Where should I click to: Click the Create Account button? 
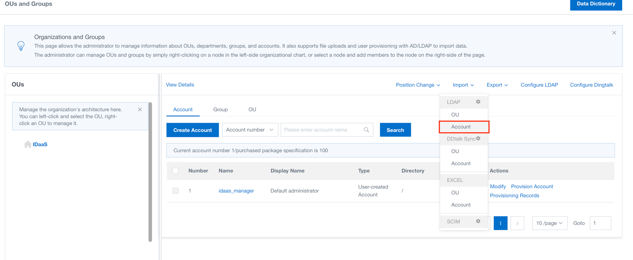point(192,130)
